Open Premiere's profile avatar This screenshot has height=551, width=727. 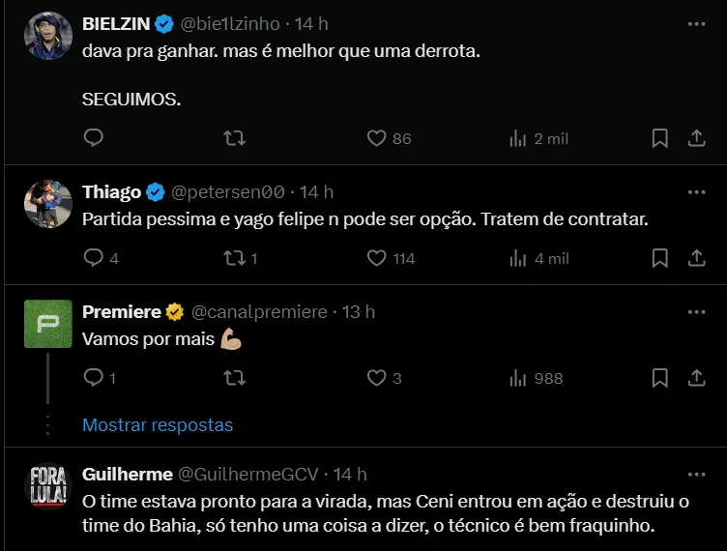click(x=47, y=325)
